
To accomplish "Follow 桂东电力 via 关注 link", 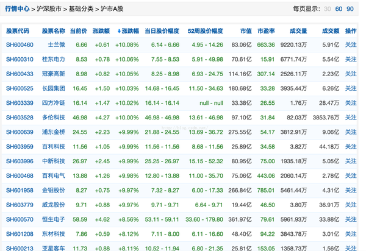I will click(351, 60).
